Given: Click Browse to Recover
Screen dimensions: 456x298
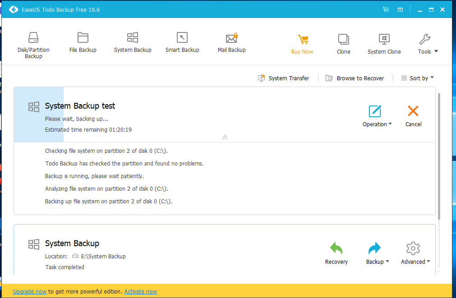Looking at the screenshot, I should click(355, 78).
